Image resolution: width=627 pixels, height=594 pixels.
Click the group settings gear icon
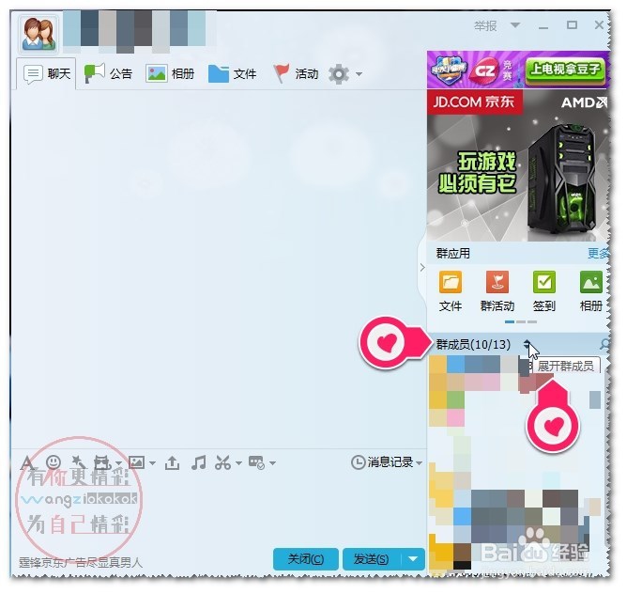(339, 74)
